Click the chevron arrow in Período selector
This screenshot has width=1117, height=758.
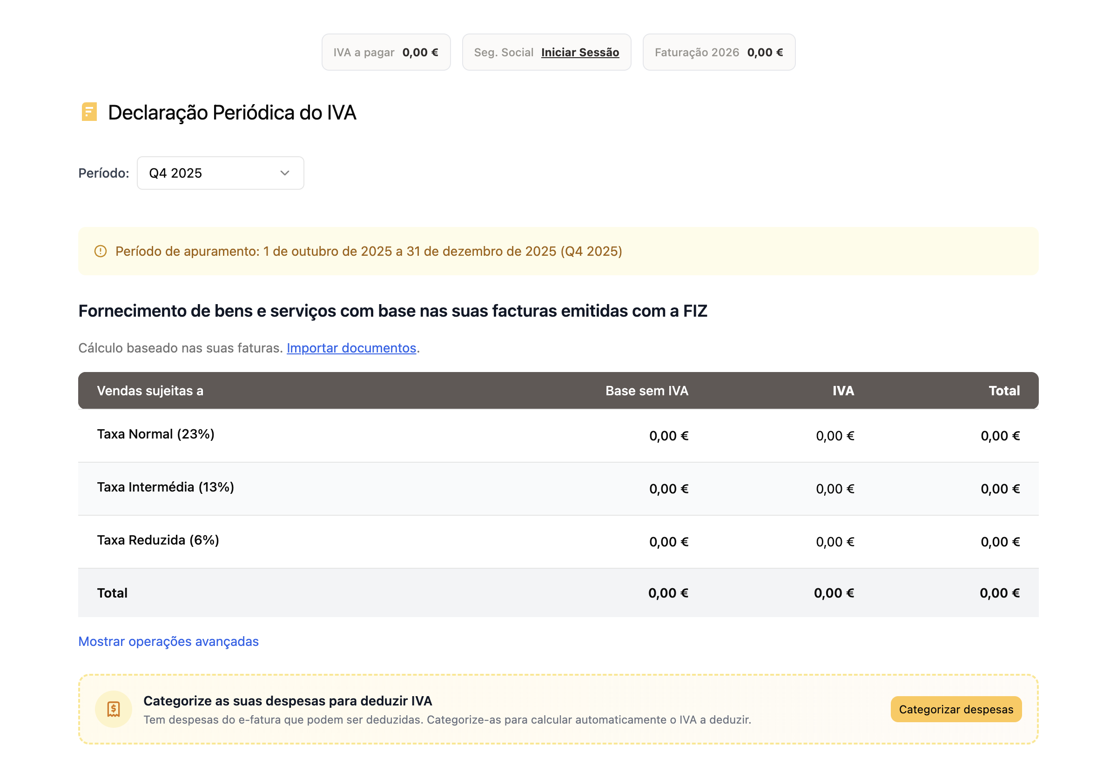tap(284, 173)
